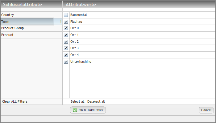Click the Unterhaching value label

(x=81, y=61)
